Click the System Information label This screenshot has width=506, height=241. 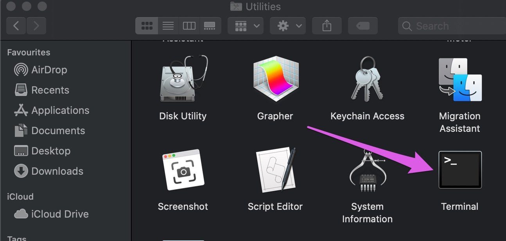click(x=367, y=213)
